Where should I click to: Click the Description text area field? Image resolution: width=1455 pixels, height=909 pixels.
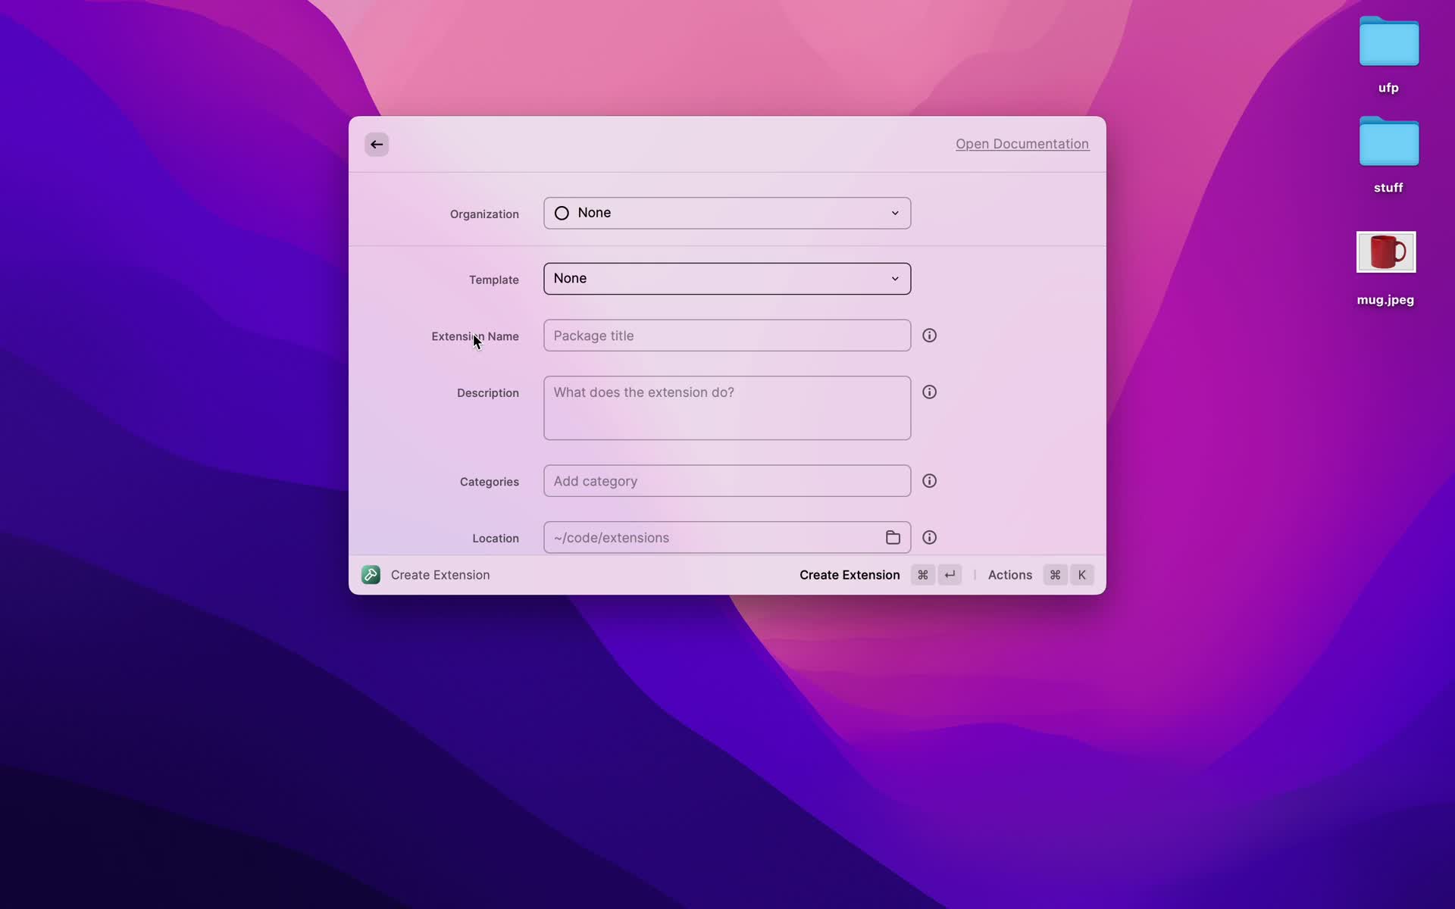727,408
